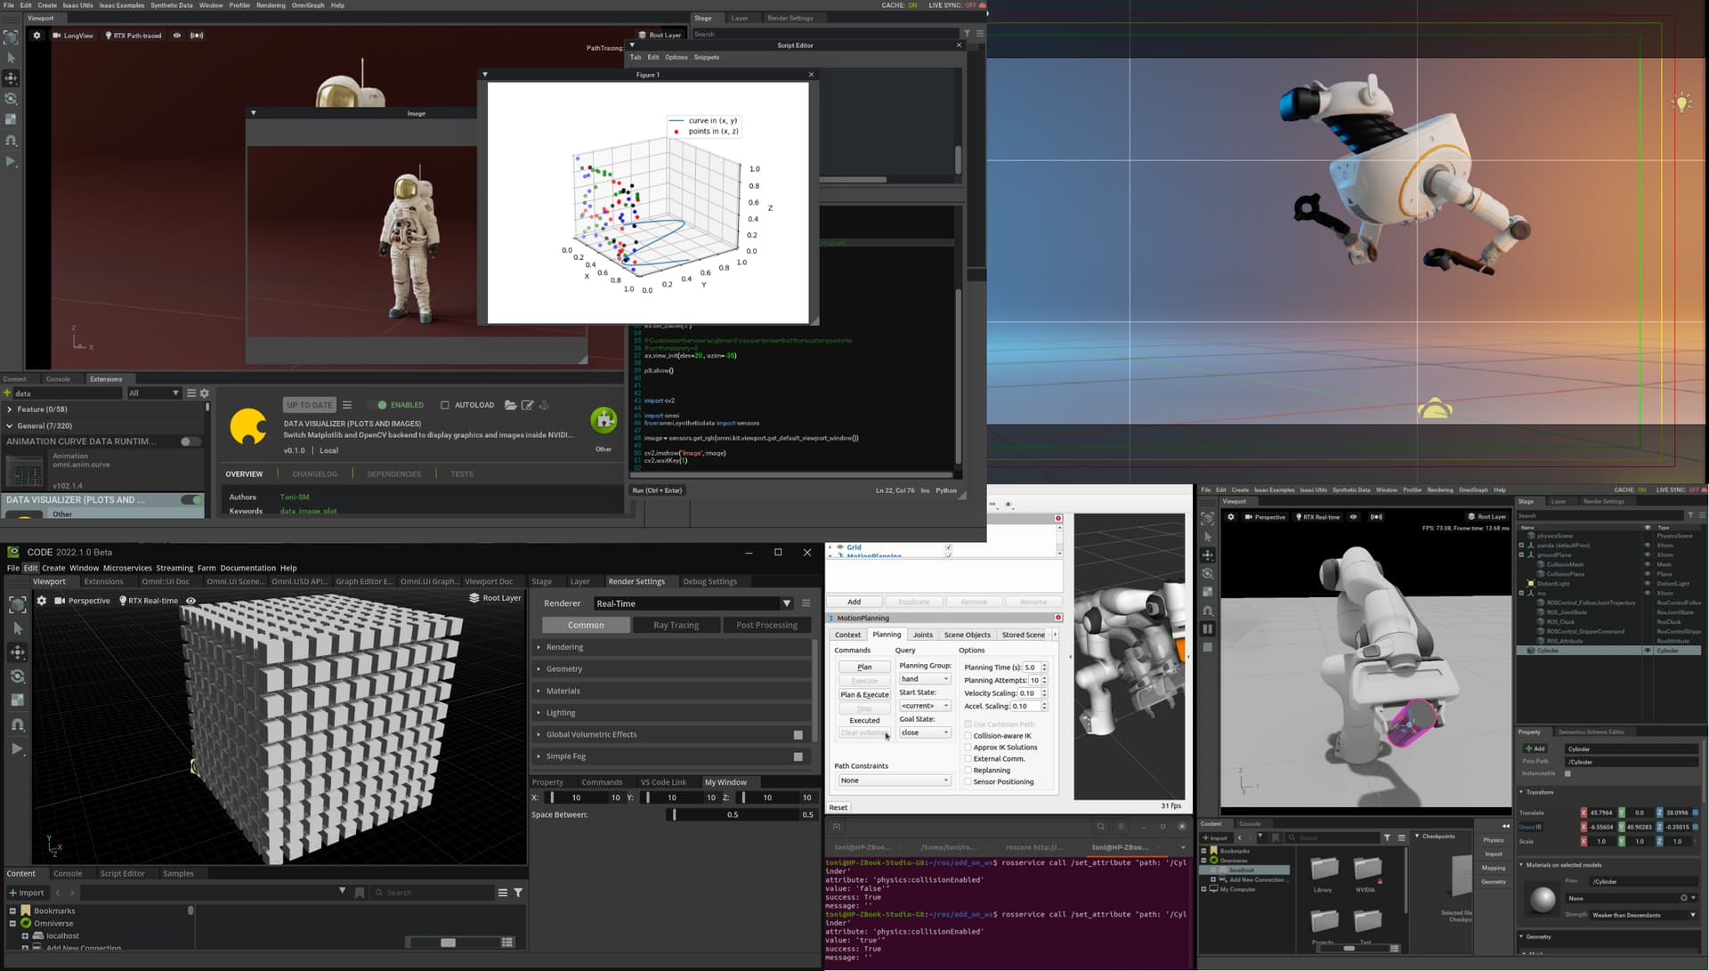Collapse the General (7/320) extension group
1709x971 pixels.
102,426
